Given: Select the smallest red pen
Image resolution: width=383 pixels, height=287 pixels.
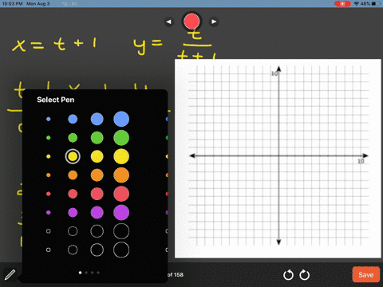Looking at the screenshot, I should click(x=49, y=194).
